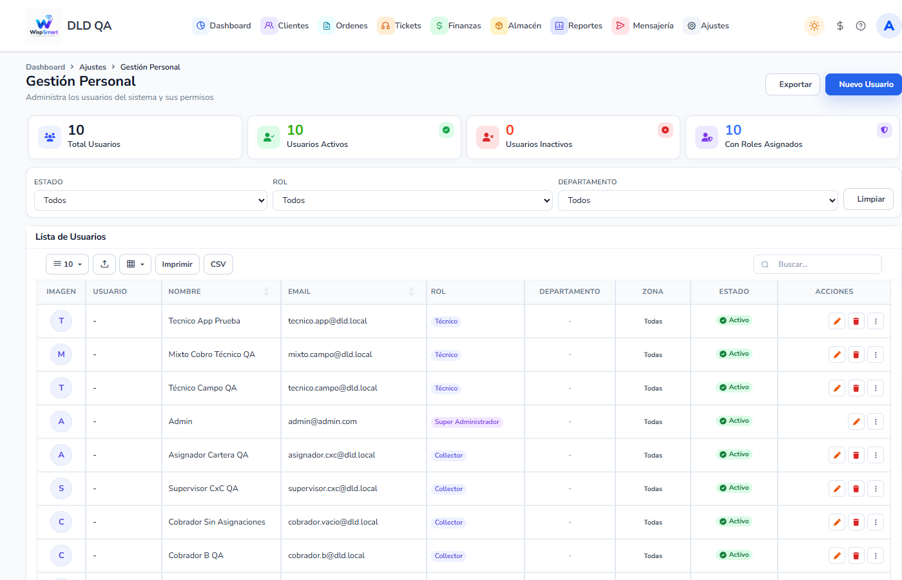Toggle the sun light-mode theme icon
902x580 pixels.
814,26
